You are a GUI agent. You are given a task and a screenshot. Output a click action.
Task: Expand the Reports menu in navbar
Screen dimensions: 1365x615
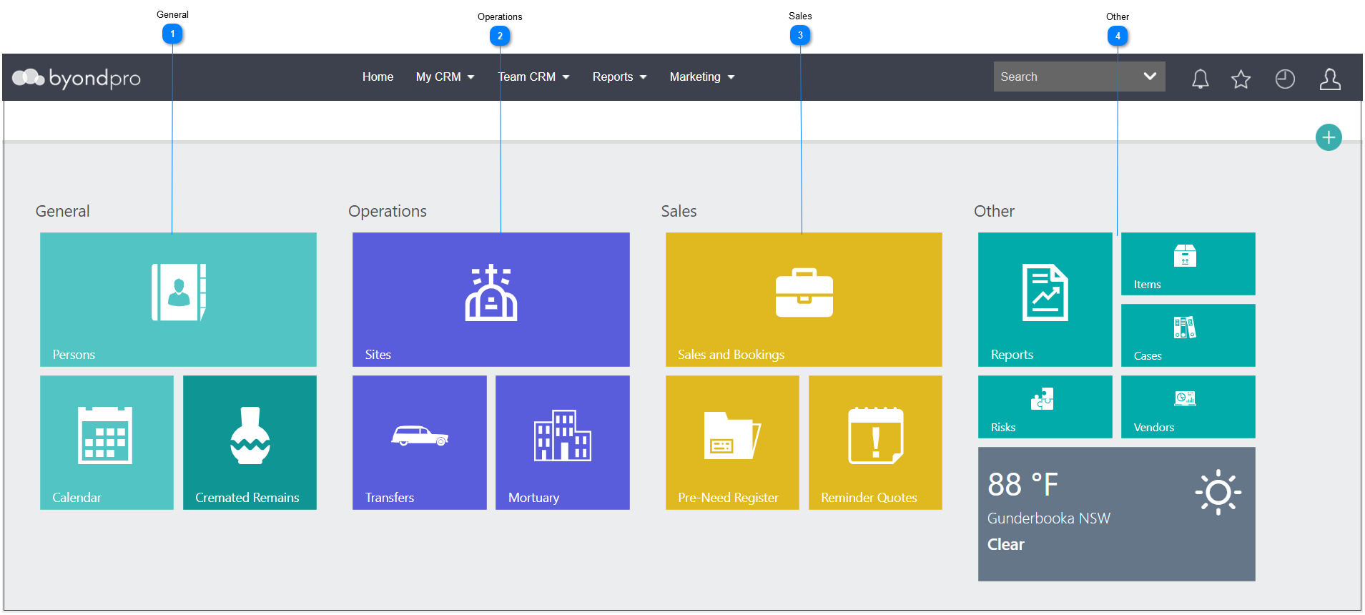pyautogui.click(x=619, y=77)
